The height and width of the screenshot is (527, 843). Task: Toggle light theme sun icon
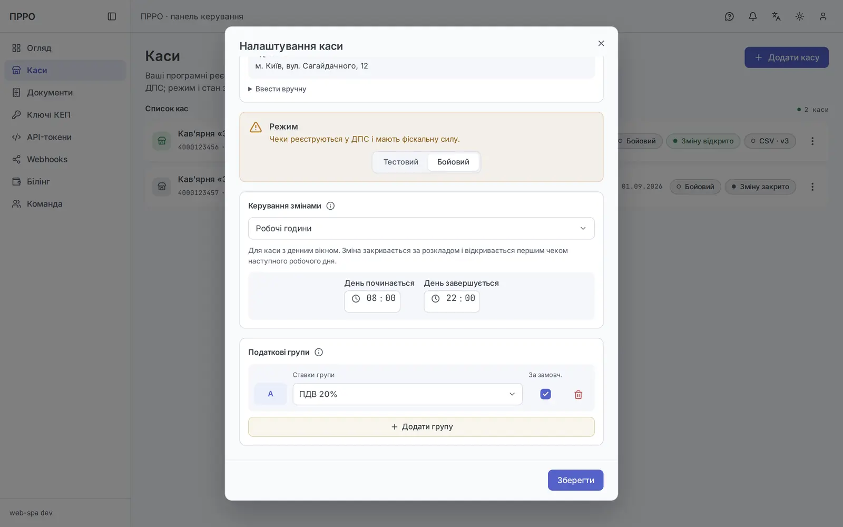800,16
